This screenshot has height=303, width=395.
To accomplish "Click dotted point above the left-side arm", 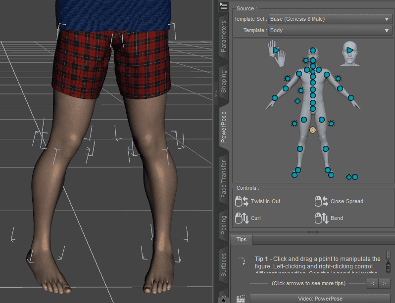I will (x=288, y=79).
